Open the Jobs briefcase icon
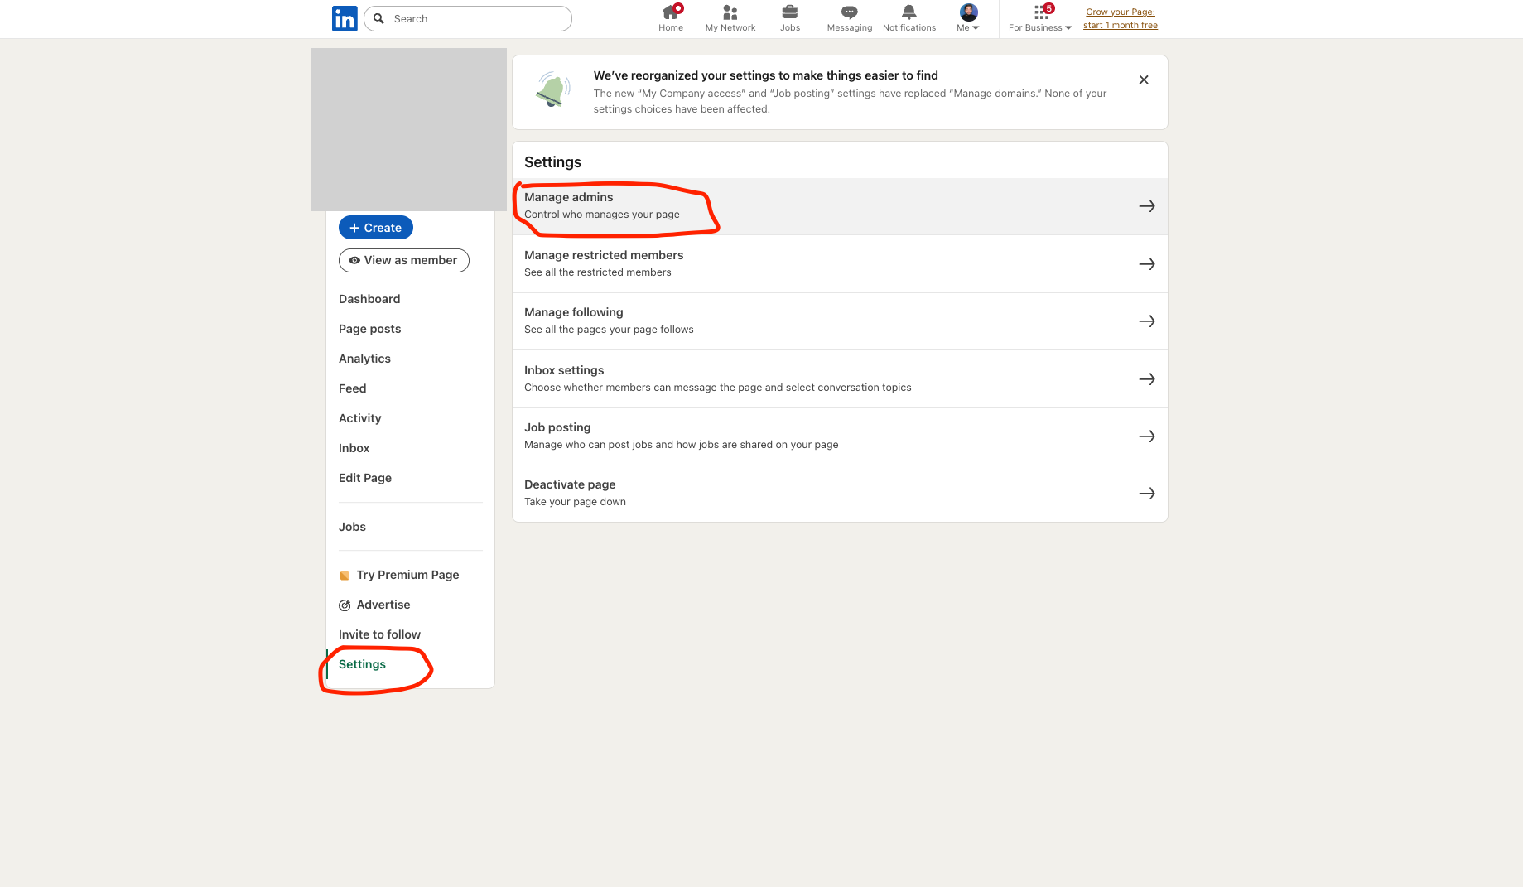Image resolution: width=1523 pixels, height=887 pixels. coord(790,12)
